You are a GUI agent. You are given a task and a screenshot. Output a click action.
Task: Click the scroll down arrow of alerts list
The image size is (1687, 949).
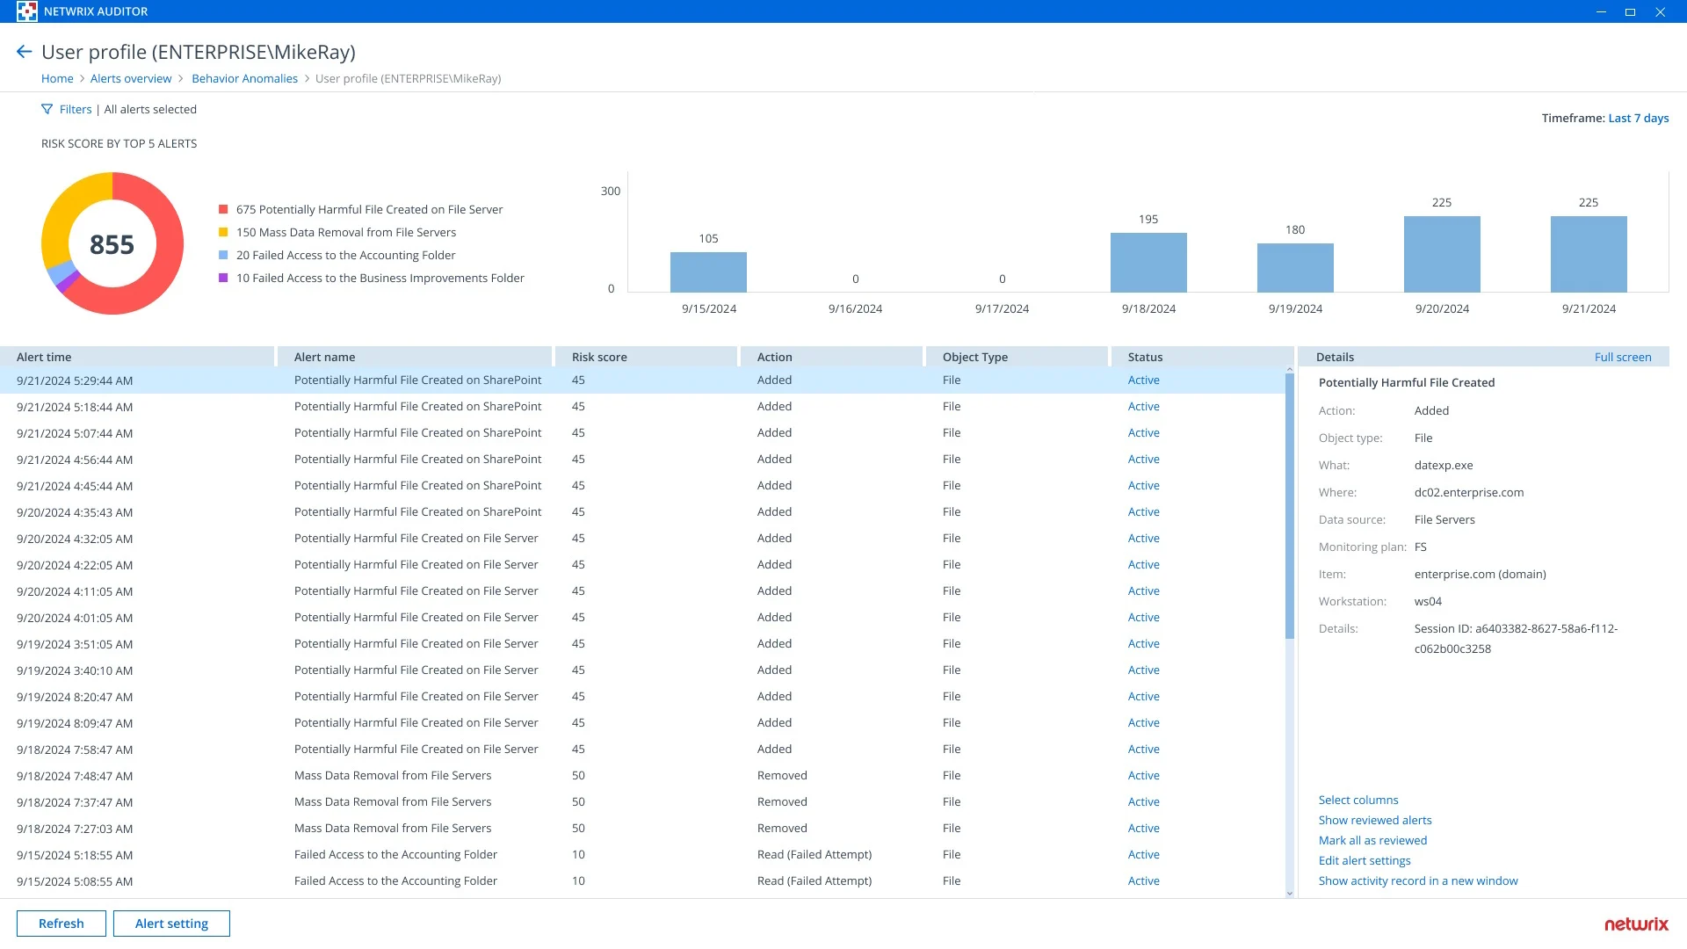(x=1290, y=893)
